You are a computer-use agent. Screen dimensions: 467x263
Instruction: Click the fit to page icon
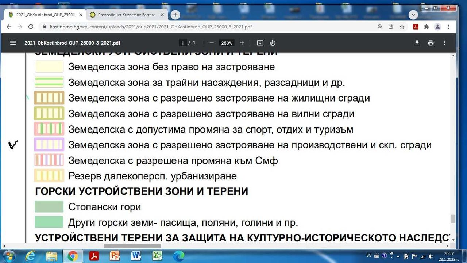260,43
